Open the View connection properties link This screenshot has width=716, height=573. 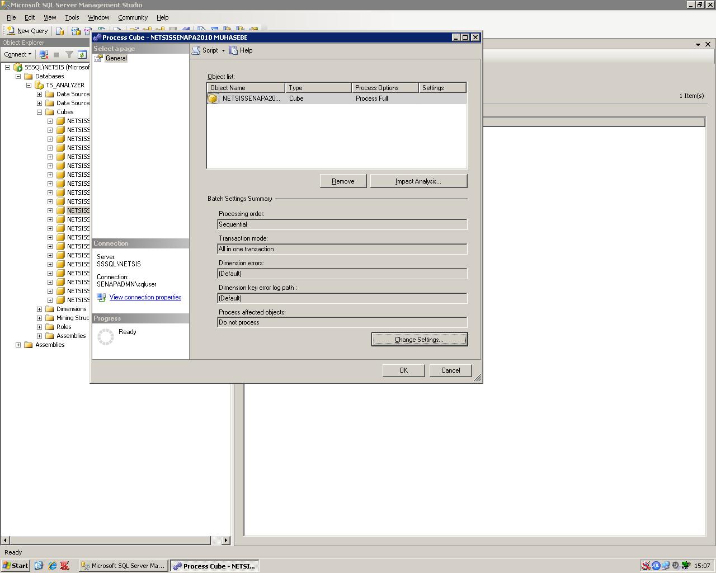pyautogui.click(x=145, y=297)
